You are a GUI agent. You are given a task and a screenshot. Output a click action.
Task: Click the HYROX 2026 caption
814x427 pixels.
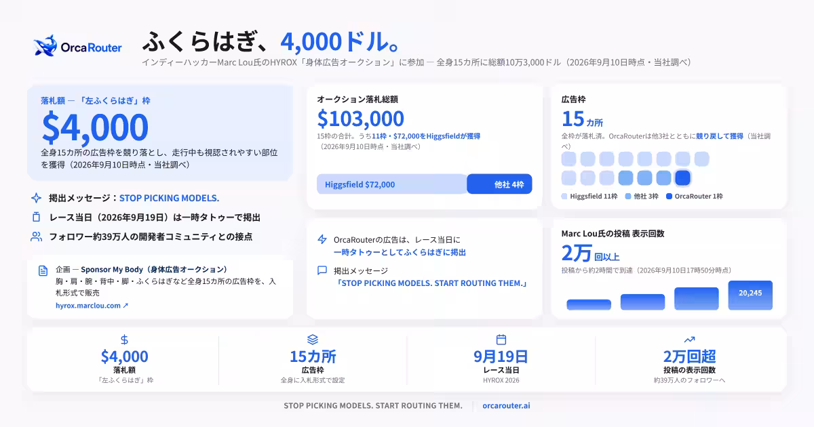pyautogui.click(x=501, y=380)
